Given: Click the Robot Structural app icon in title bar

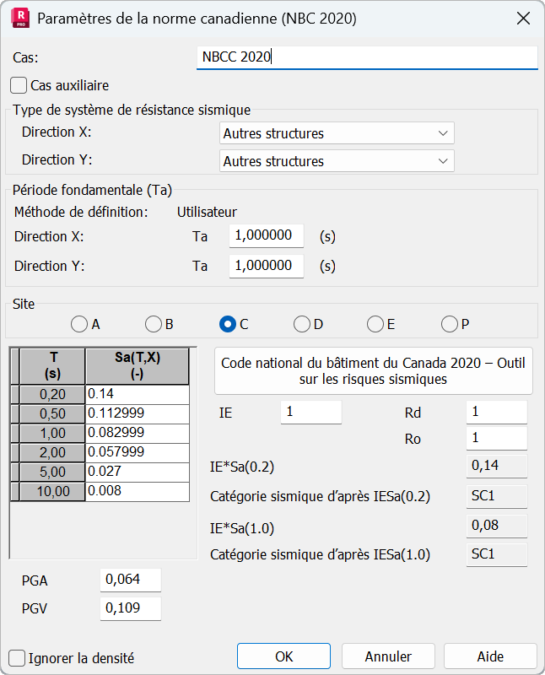Looking at the screenshot, I should pos(20,19).
